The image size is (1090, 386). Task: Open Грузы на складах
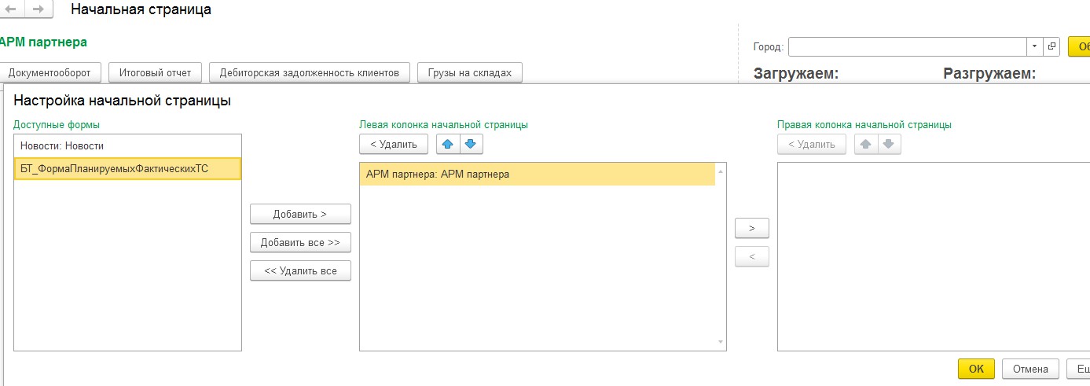click(469, 73)
